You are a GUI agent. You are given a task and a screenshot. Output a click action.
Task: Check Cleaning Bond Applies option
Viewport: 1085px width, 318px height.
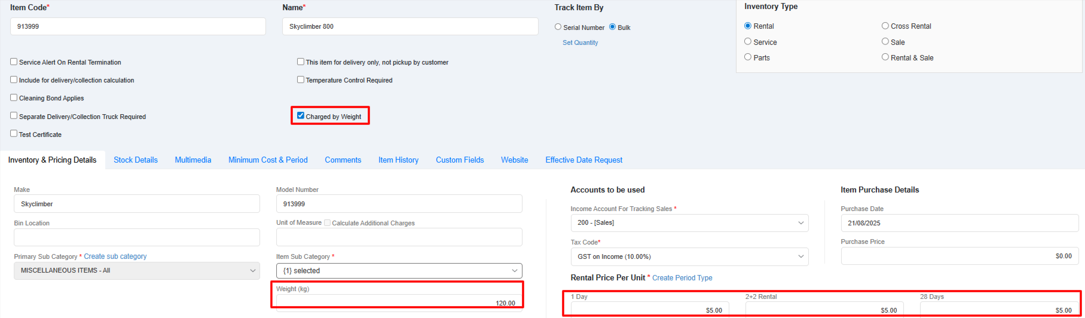point(14,97)
